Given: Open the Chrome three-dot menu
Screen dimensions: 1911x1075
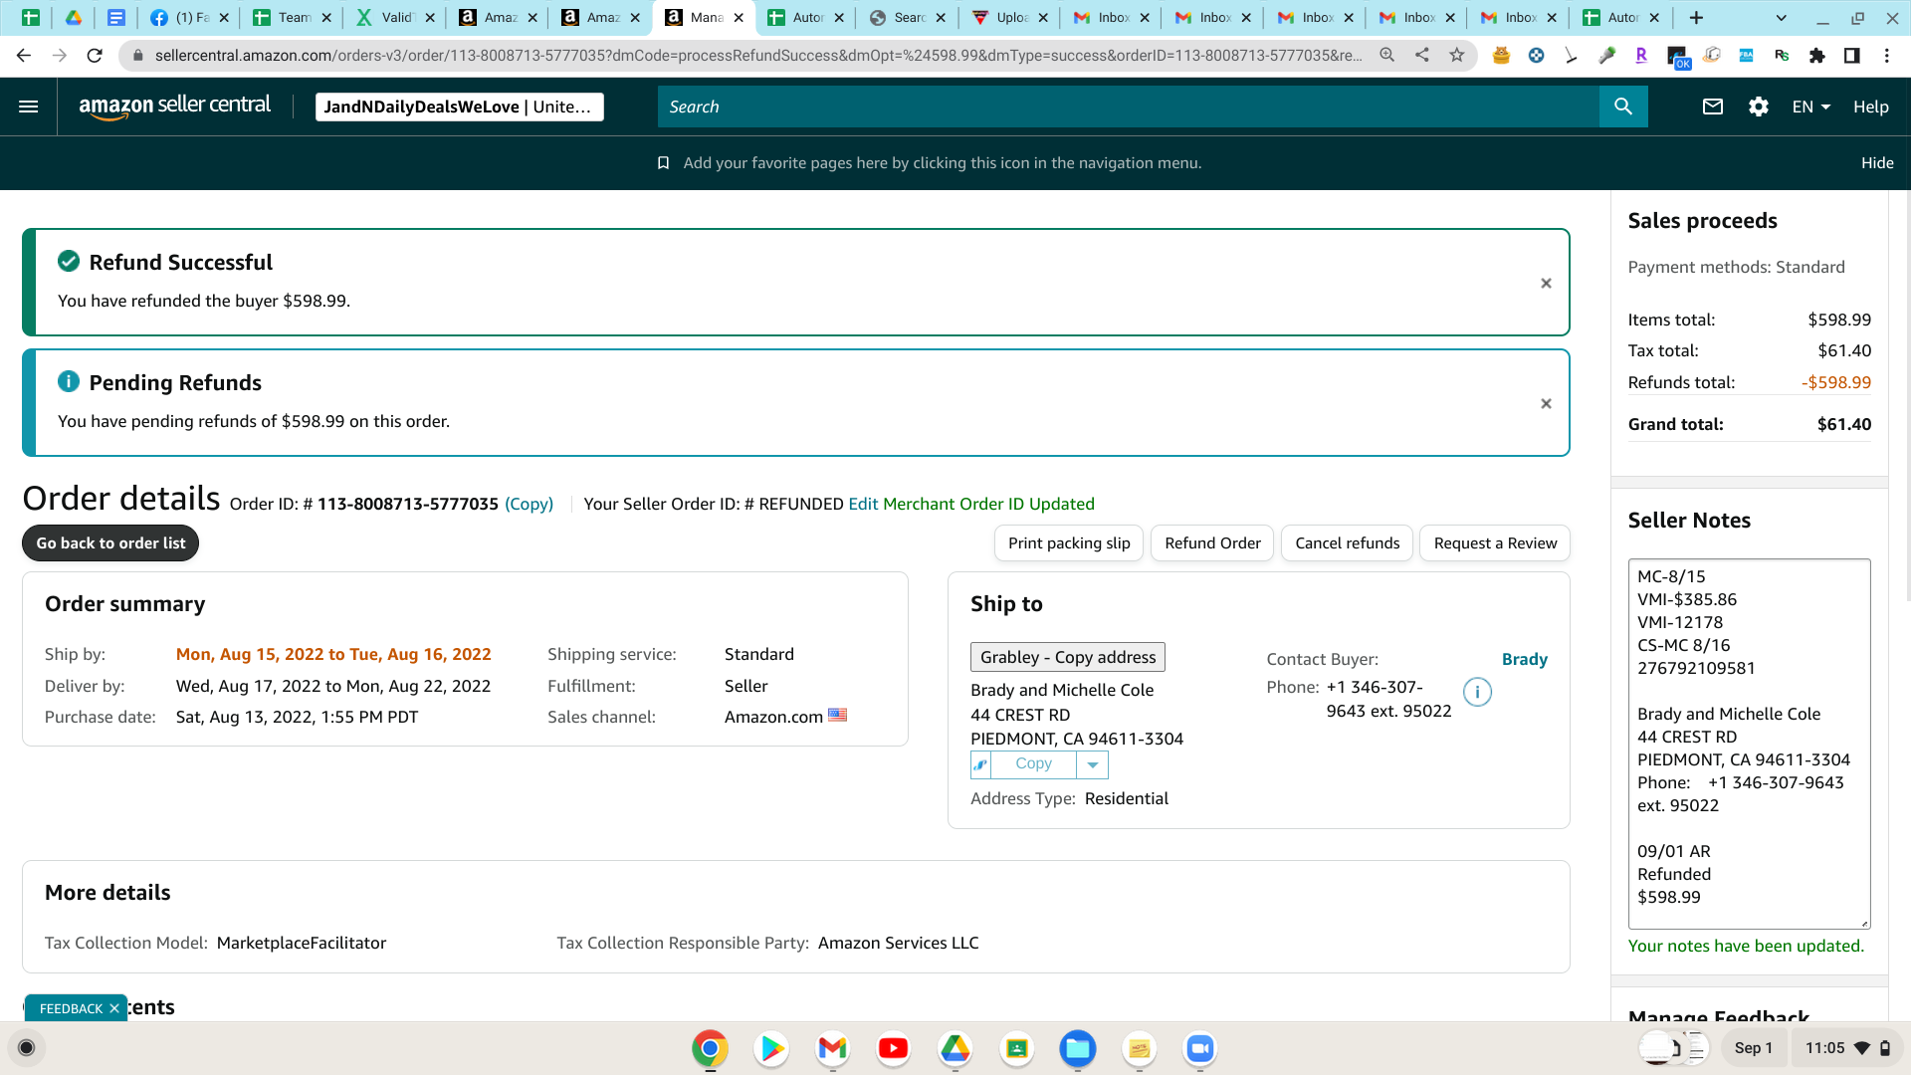Looking at the screenshot, I should coord(1887,56).
